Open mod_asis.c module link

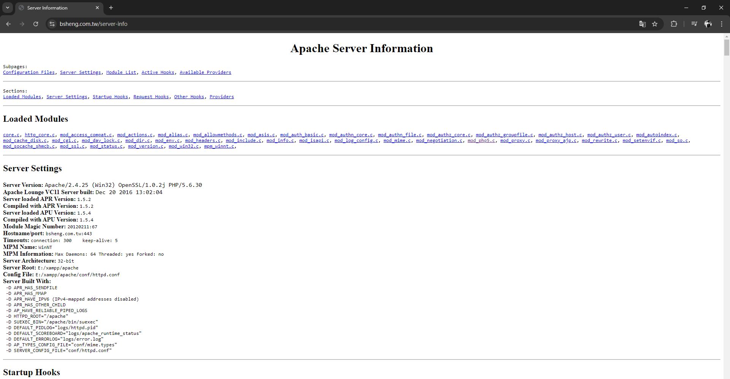pos(261,135)
